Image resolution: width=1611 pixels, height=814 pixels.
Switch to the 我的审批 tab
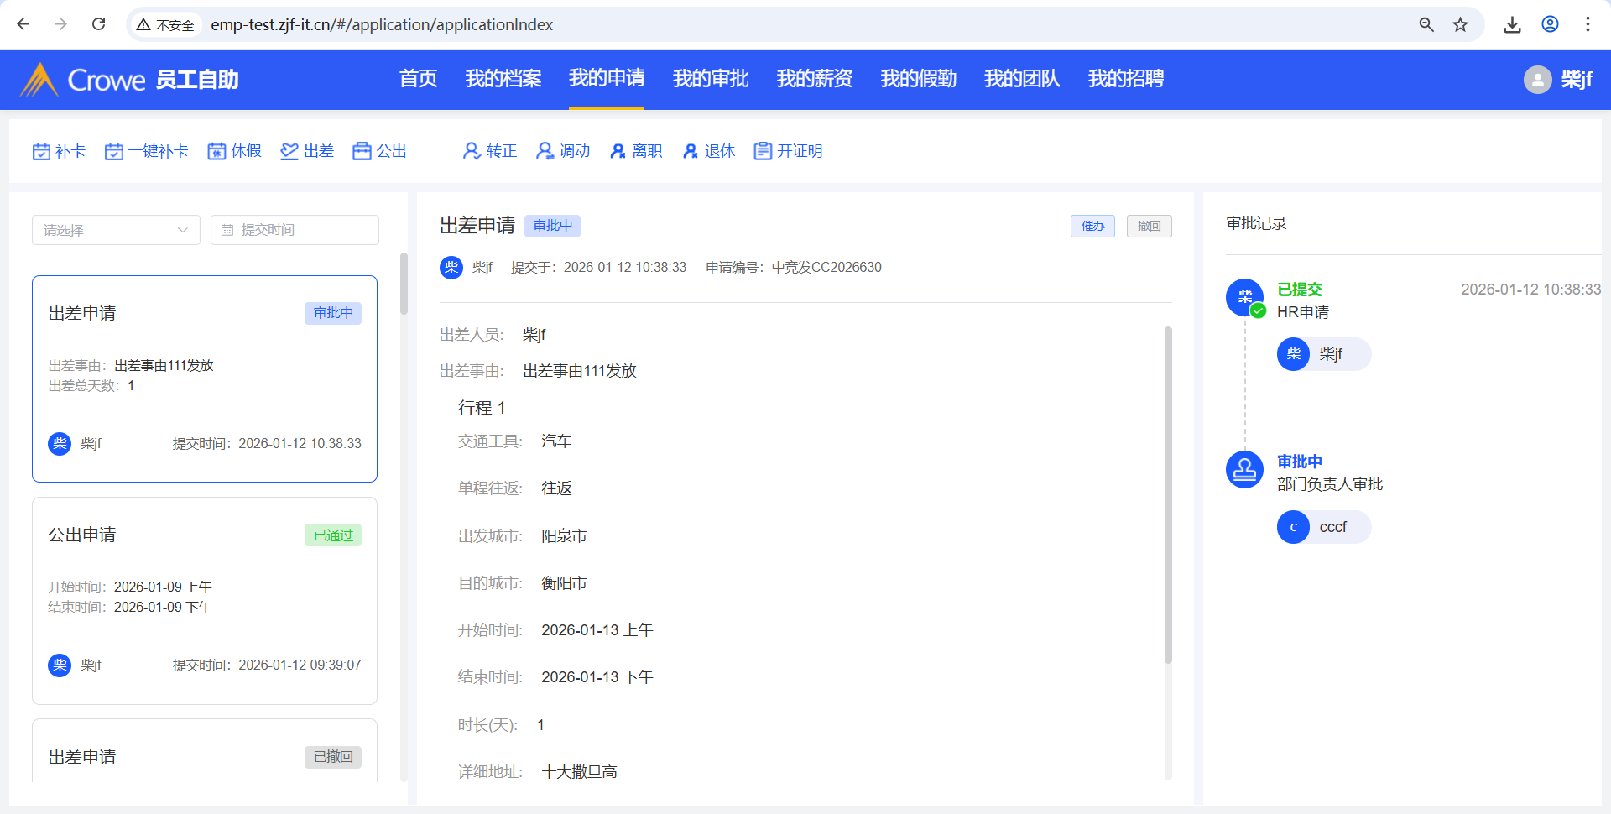point(710,79)
